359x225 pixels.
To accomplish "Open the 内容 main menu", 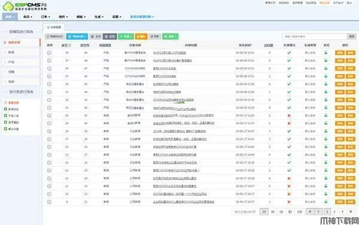I will (x=10, y=17).
